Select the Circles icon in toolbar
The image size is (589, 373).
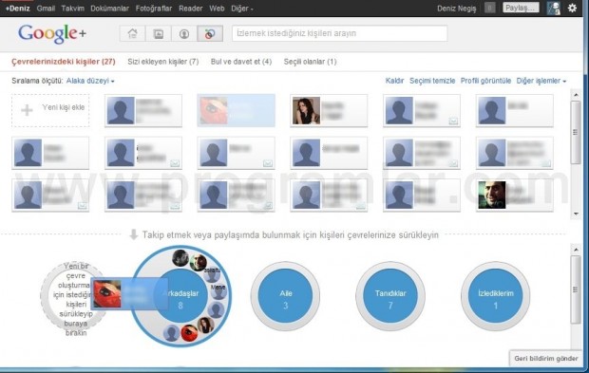coord(210,34)
